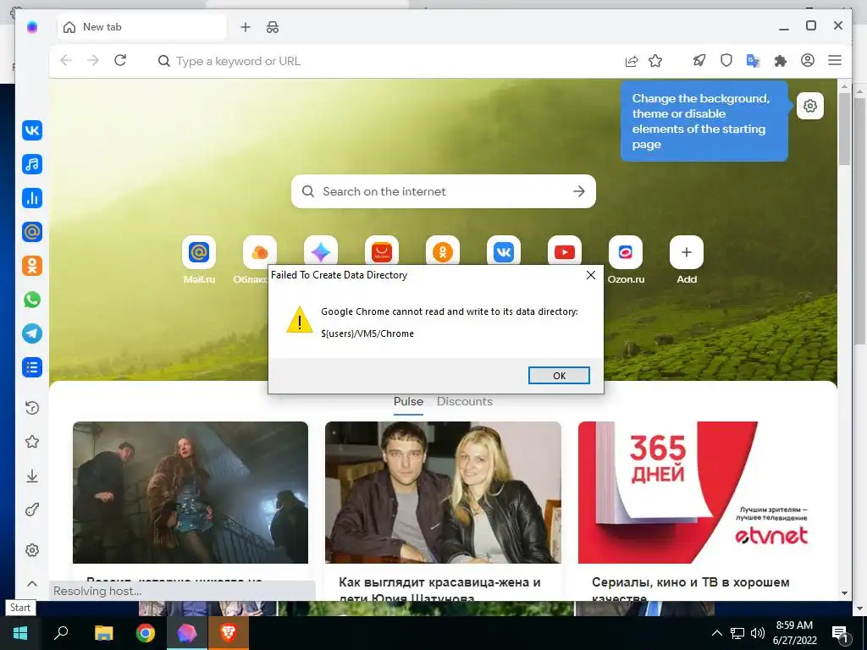Viewport: 867px width, 650px height.
Task: Open the music sidebar icon
Action: tap(32, 164)
